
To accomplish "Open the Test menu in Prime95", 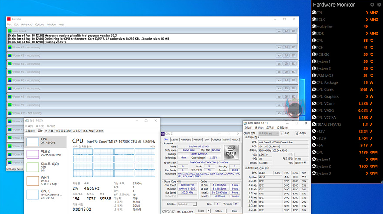I will 9,24.
